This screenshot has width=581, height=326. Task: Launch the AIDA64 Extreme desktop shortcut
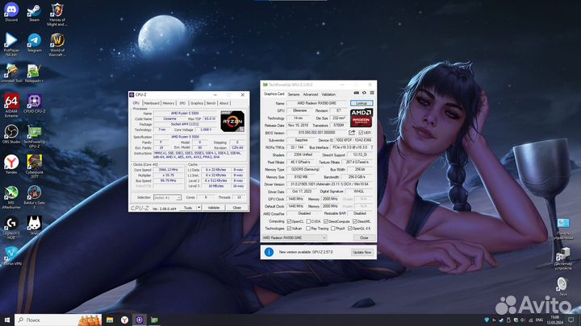pyautogui.click(x=11, y=103)
